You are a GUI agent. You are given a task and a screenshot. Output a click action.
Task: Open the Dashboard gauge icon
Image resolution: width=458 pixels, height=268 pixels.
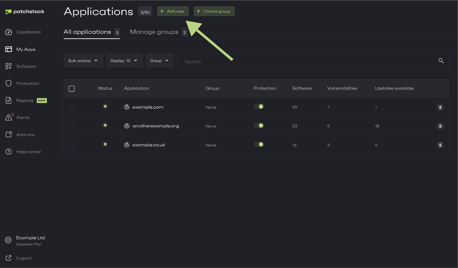click(9, 32)
